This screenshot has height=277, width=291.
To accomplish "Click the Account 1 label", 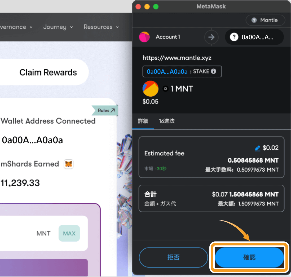I will (168, 37).
